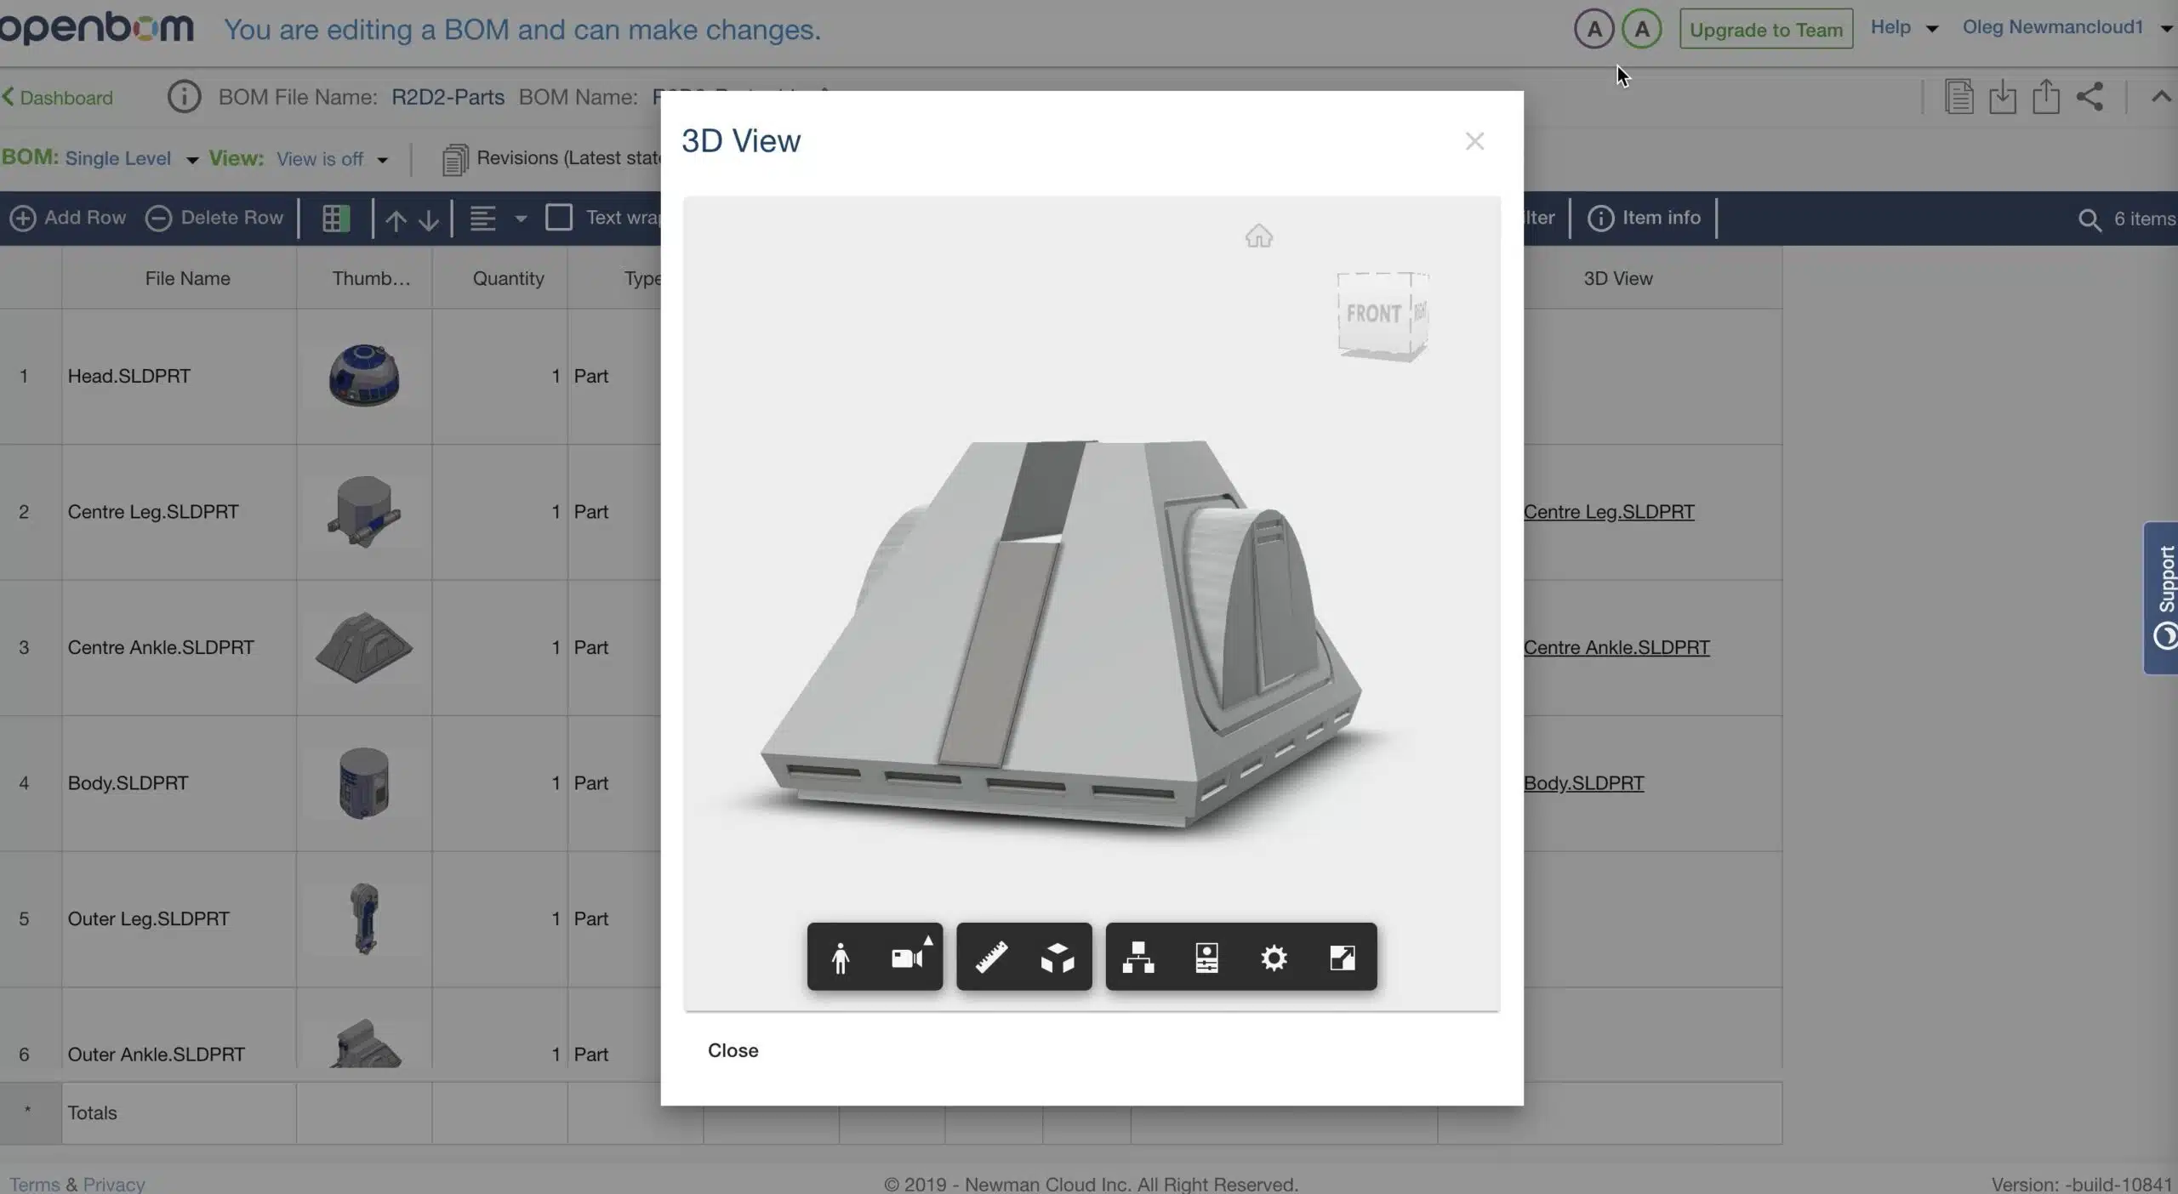This screenshot has height=1194, width=2178.
Task: Click the green-outlined user avatar A
Action: click(x=1641, y=29)
